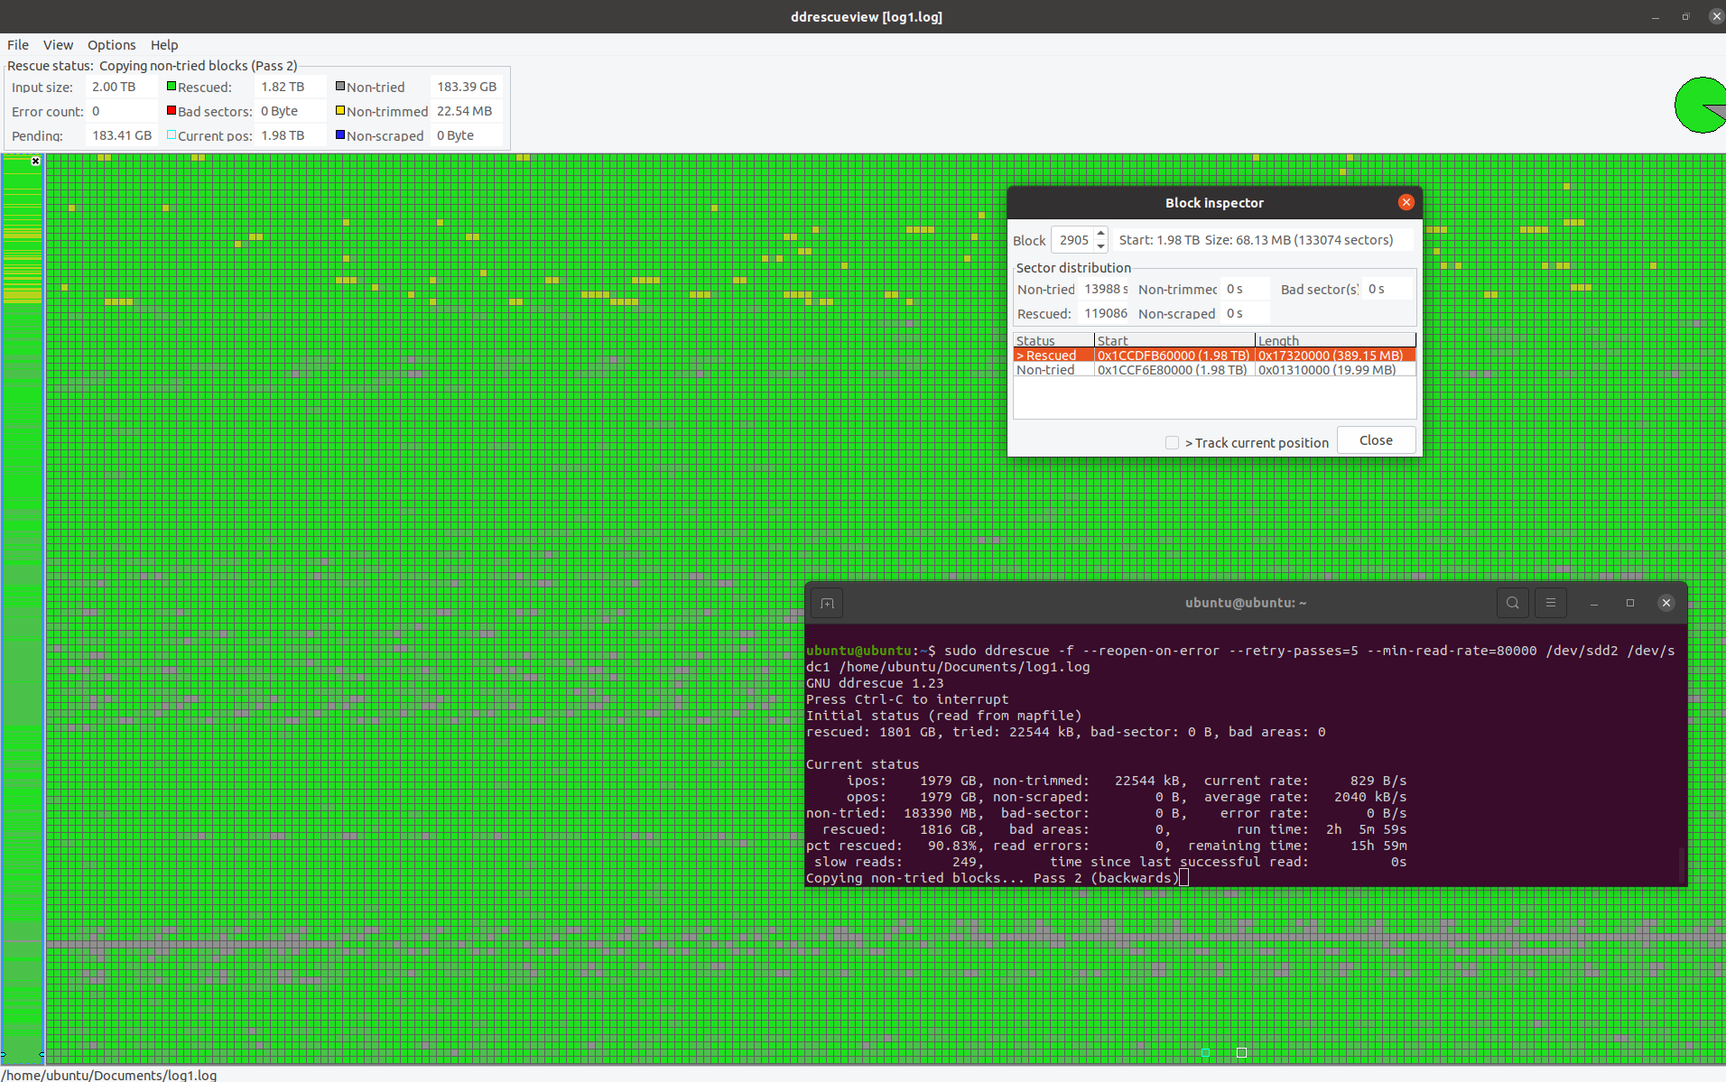Click the yellow Non-trimmed legend square

point(340,110)
